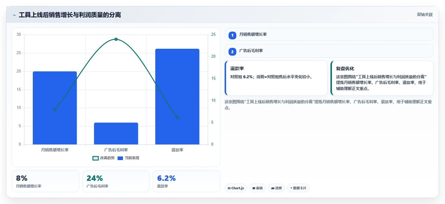The width and height of the screenshot is (445, 204).
Task: Click the trend line peak point at 广告后毛利率
Action: click(x=116, y=39)
